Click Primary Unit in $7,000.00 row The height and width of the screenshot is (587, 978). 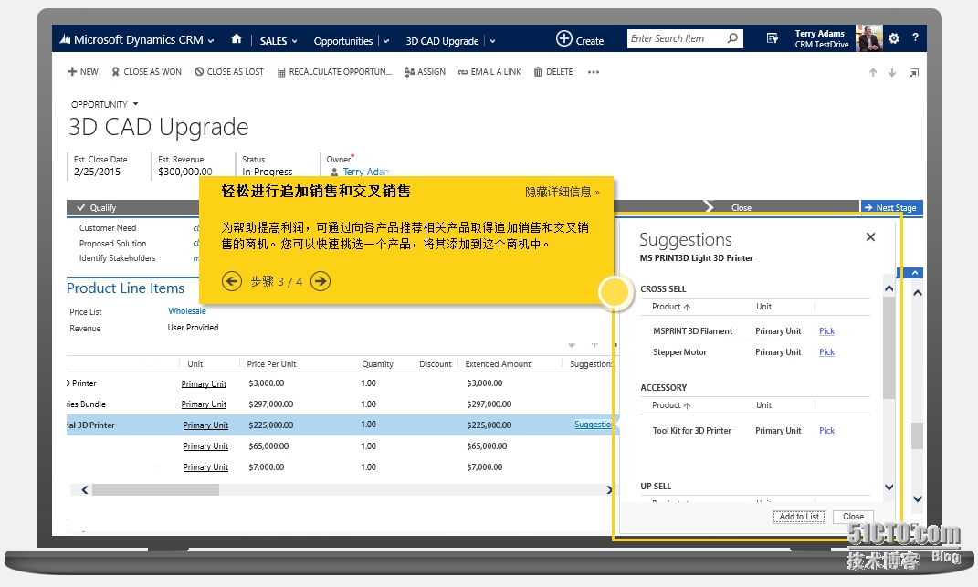coord(205,467)
